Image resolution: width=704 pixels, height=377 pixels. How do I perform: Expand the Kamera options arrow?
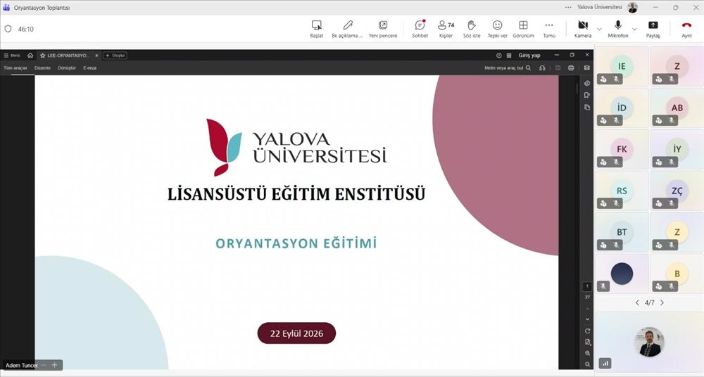[599, 29]
